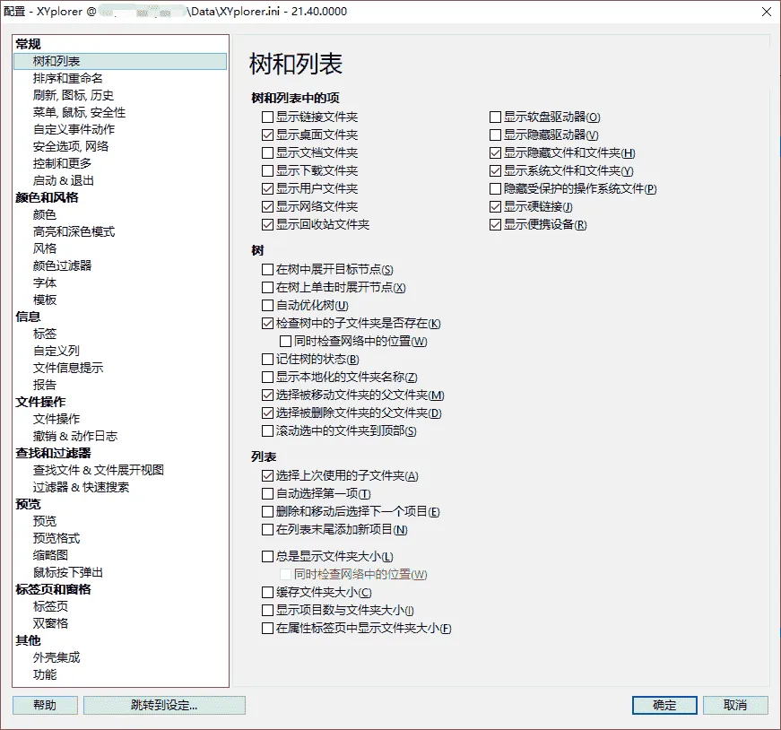The height and width of the screenshot is (730, 781).
Task: Check 显示项目数与文件夹大小(I)
Action: [267, 611]
